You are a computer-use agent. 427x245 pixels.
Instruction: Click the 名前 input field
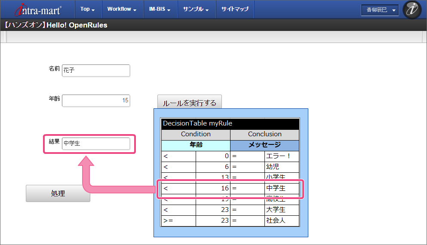coord(96,70)
